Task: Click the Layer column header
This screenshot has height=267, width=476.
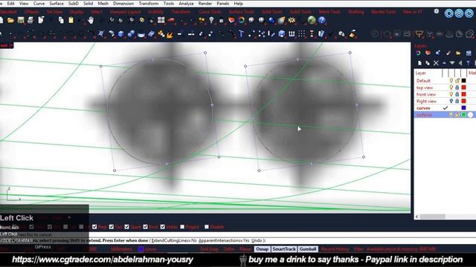Action: (x=421, y=73)
